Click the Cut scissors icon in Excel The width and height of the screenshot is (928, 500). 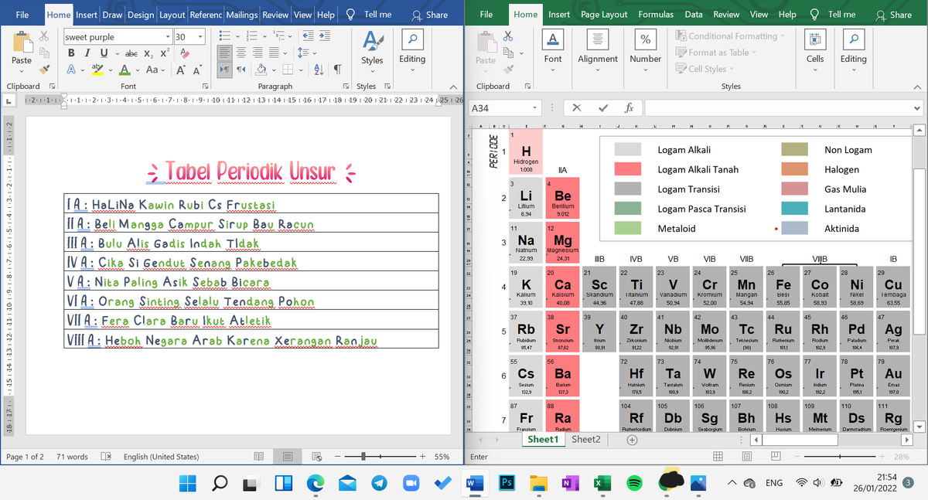point(507,36)
